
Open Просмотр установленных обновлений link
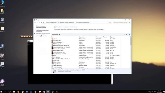tap(42, 31)
